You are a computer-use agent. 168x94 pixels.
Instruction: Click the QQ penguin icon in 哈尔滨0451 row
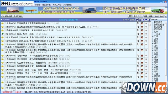[x=142, y=37]
